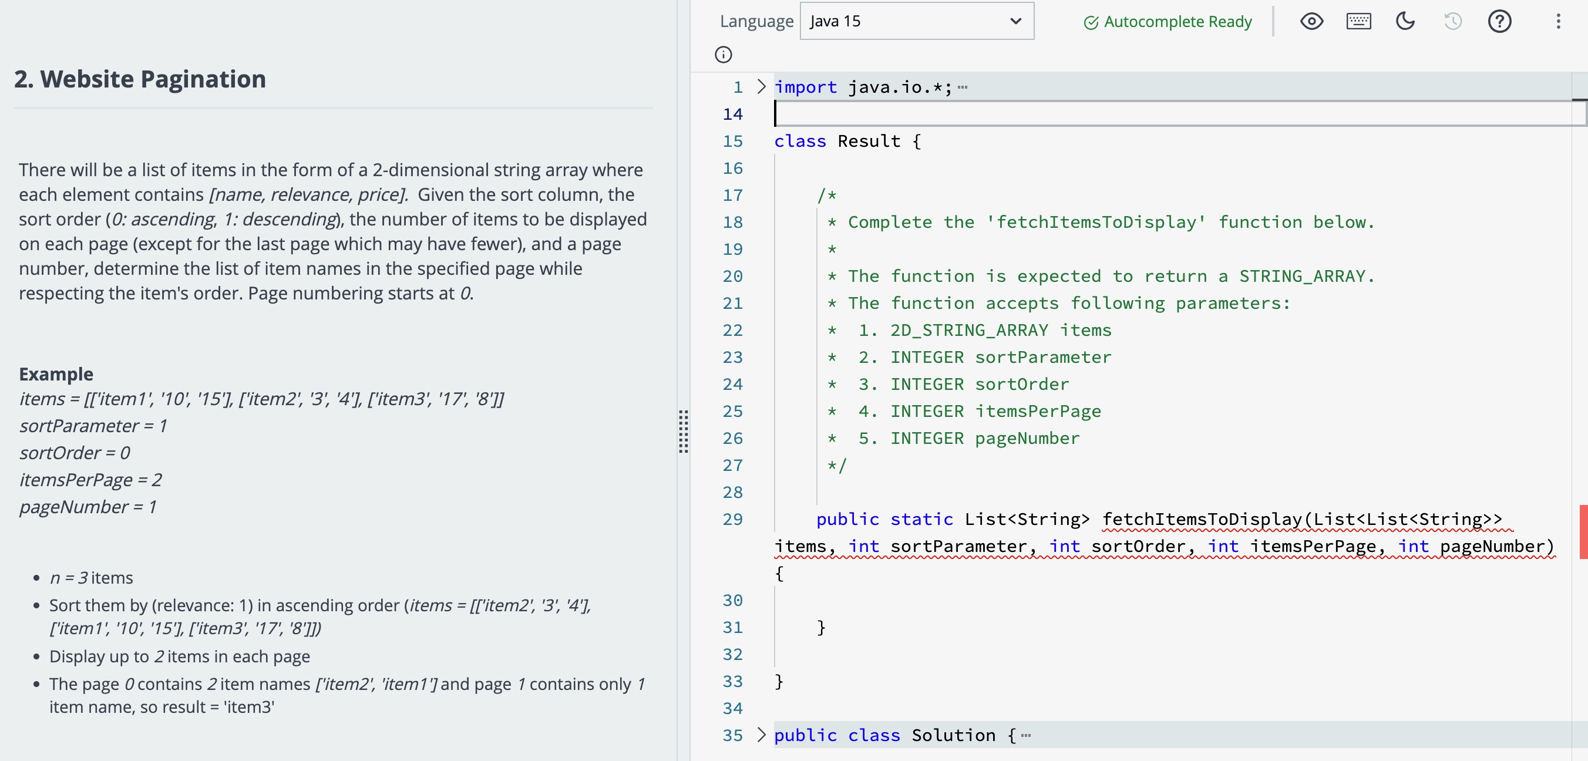Click the 'class Result {' line

point(847,141)
